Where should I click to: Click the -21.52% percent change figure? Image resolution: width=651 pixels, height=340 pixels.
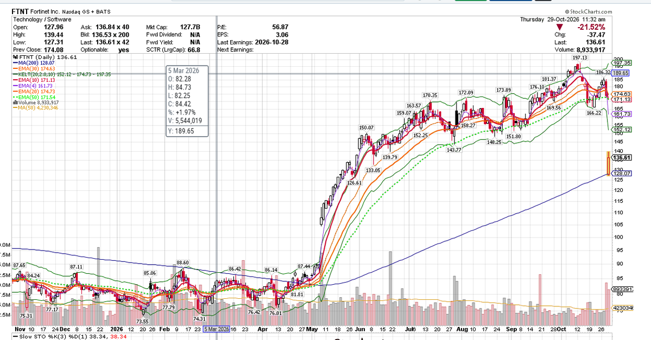click(591, 27)
